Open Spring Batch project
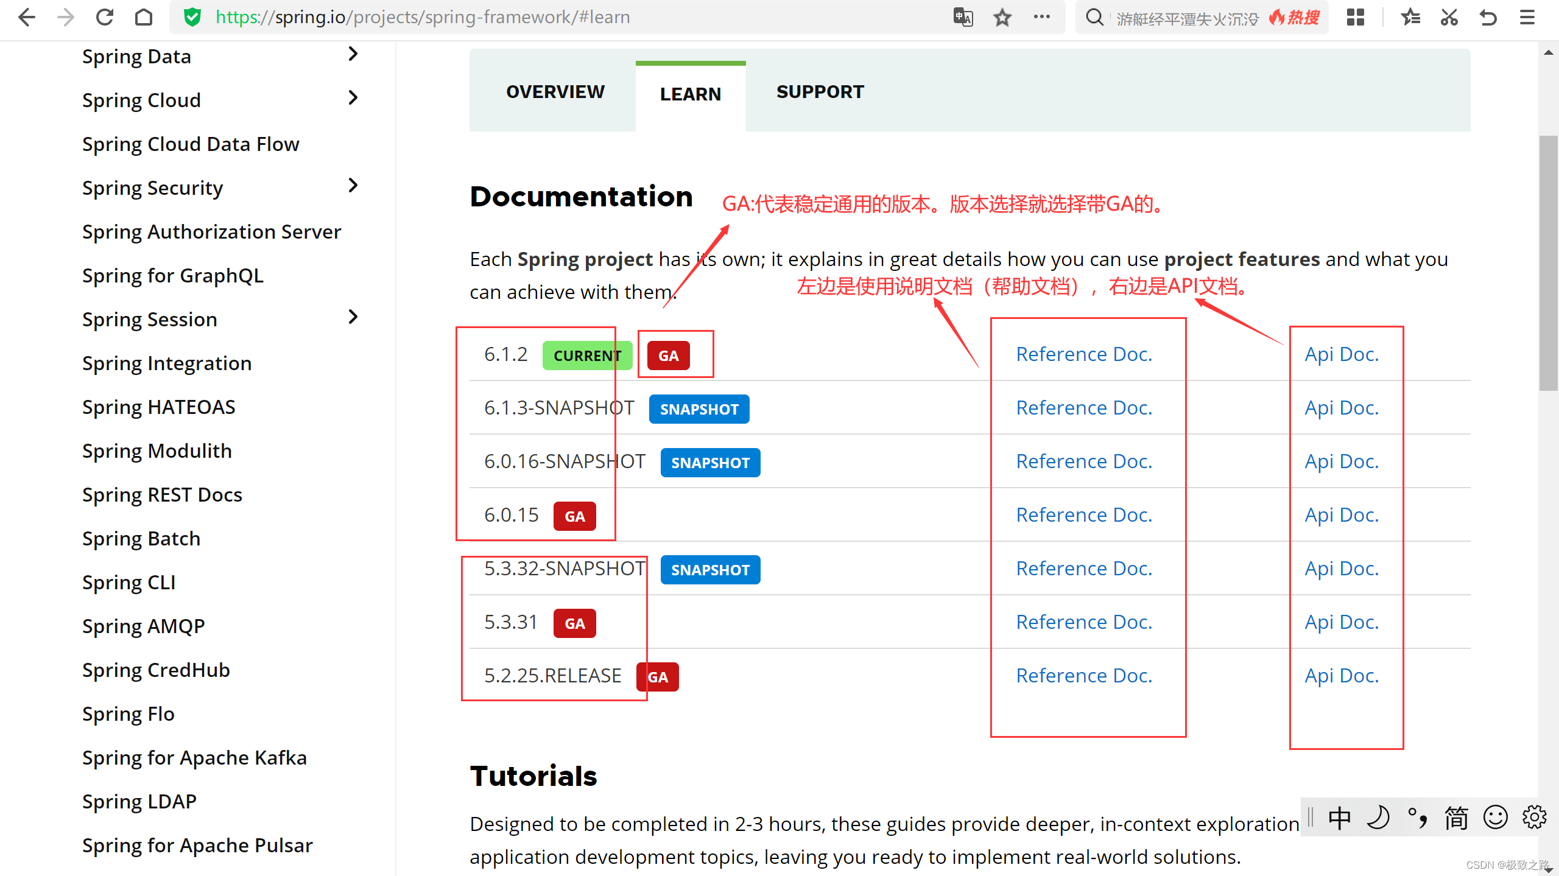Image resolution: width=1559 pixels, height=876 pixels. tap(141, 539)
